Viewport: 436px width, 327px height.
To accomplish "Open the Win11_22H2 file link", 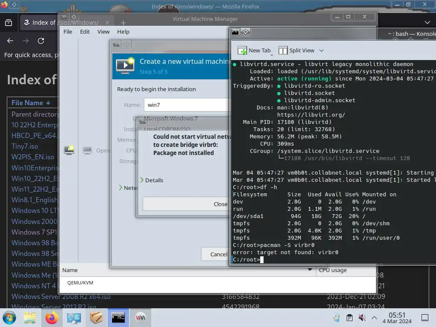I will tap(35, 189).
